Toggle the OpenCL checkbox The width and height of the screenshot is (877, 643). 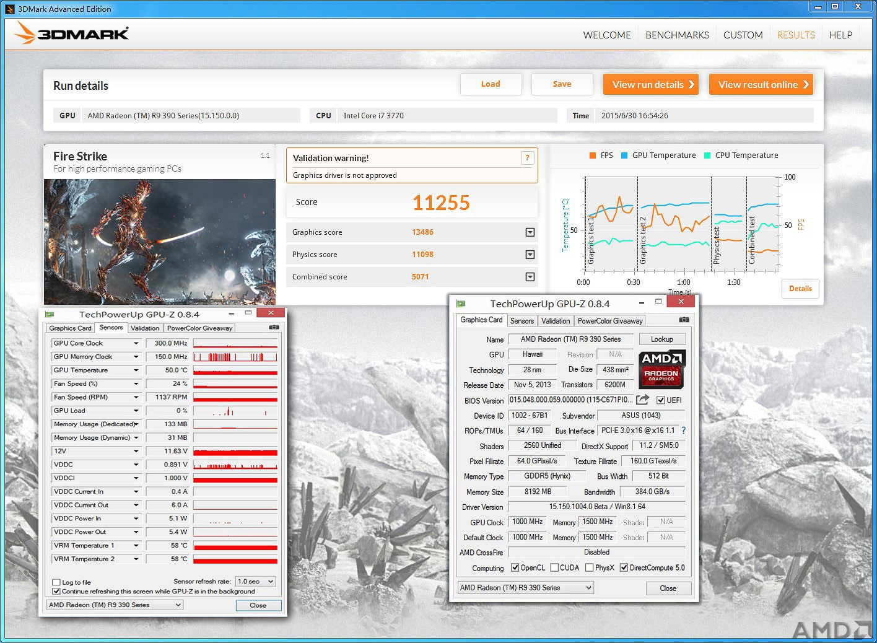click(x=515, y=567)
